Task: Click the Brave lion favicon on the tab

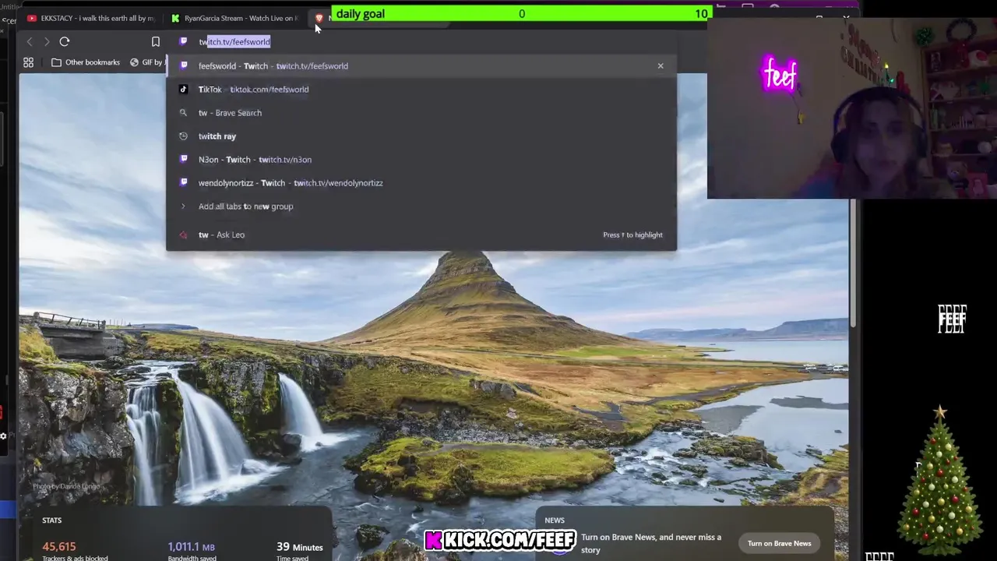Action: click(319, 18)
